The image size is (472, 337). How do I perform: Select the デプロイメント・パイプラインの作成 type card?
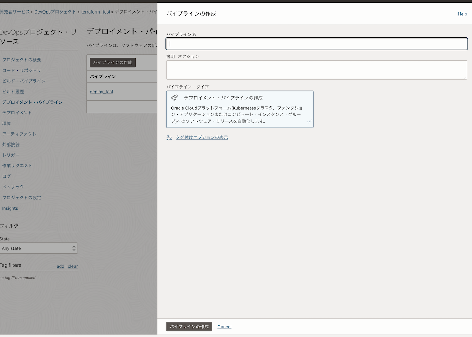tap(239, 109)
